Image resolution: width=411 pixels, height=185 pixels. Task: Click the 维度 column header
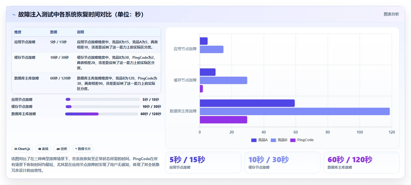[x=18, y=32]
